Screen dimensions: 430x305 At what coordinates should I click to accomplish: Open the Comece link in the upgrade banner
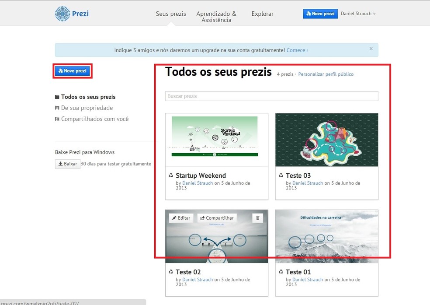point(296,50)
